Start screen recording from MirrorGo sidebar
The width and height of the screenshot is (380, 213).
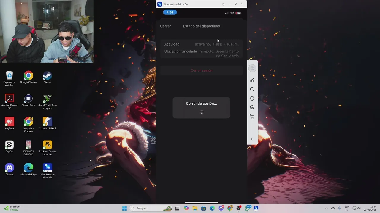click(x=252, y=89)
